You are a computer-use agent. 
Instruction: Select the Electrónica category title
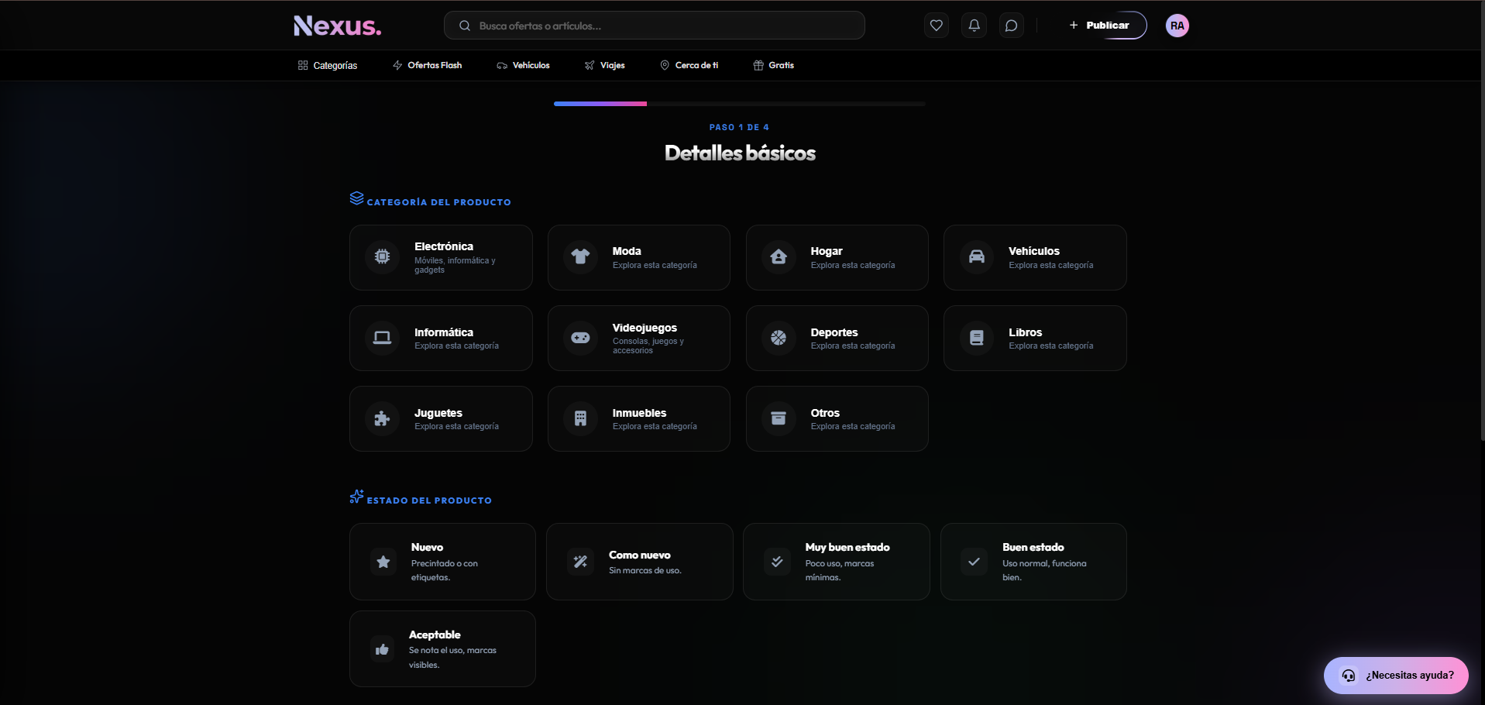444,246
